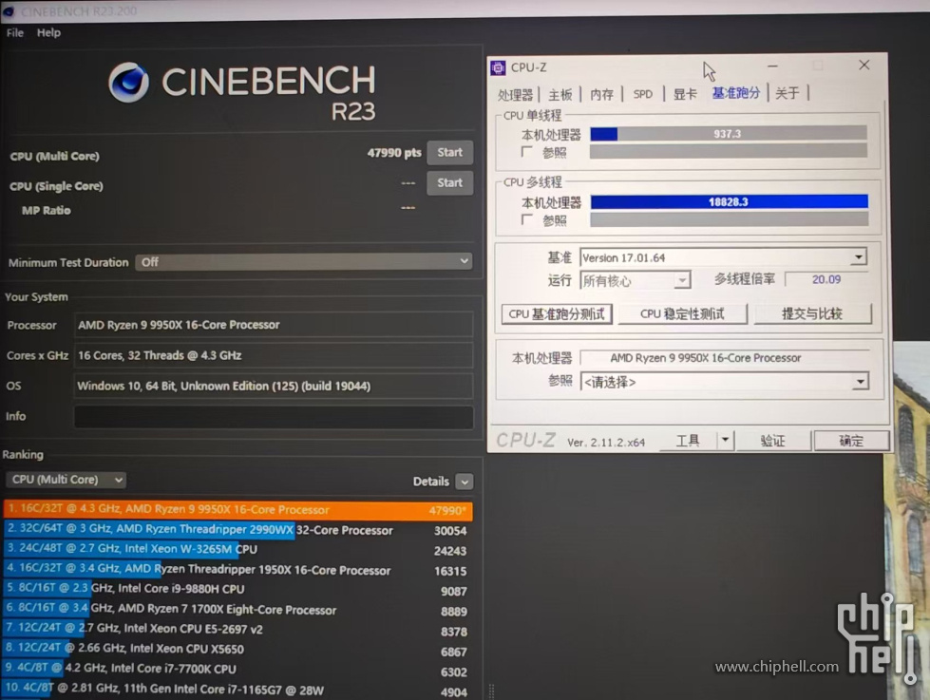Click the multi-thread score bar 18828.3
Screen dimensions: 930x700
tap(729, 201)
